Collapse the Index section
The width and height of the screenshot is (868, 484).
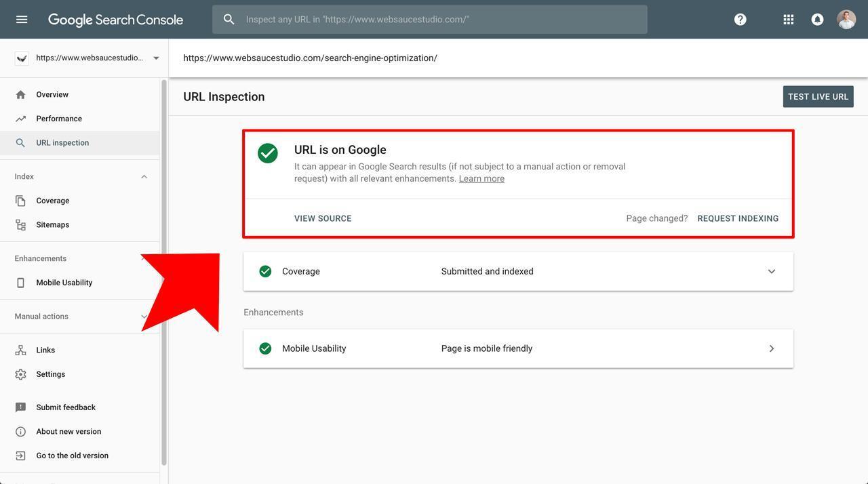[x=144, y=177]
